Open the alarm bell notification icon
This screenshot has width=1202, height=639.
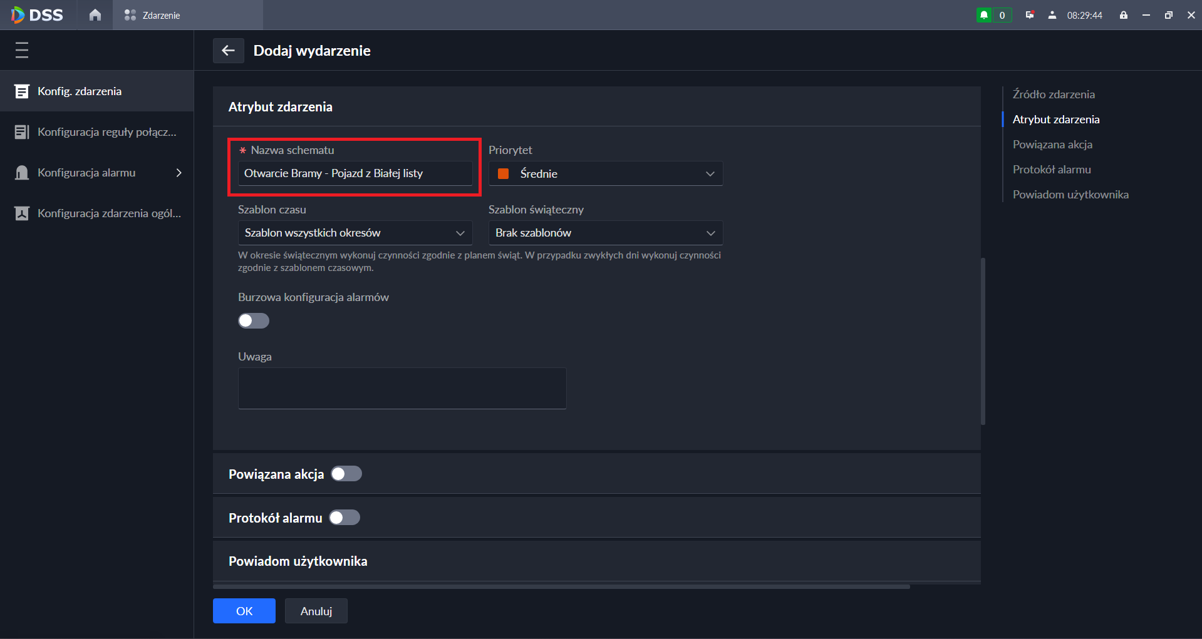[x=984, y=15]
